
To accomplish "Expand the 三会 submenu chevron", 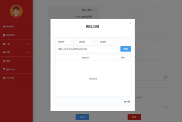I will coord(28,44).
